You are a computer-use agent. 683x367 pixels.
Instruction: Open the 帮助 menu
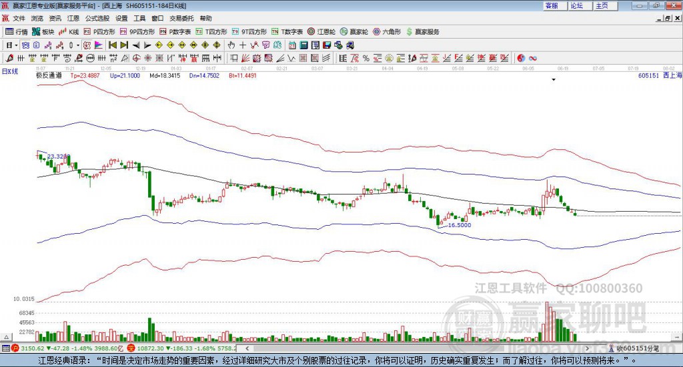tap(205, 18)
